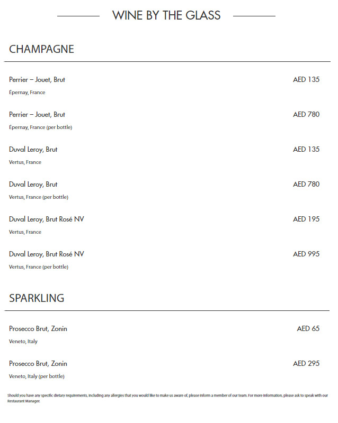The width and height of the screenshot is (338, 423).
Task: Select the SPARKLING section heading
Action: point(37,298)
